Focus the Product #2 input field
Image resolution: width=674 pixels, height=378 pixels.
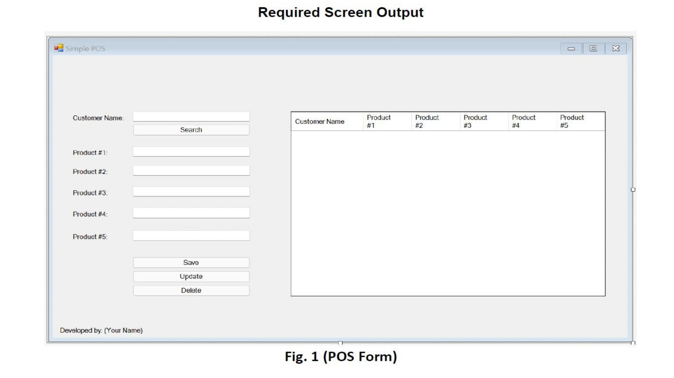[191, 171]
